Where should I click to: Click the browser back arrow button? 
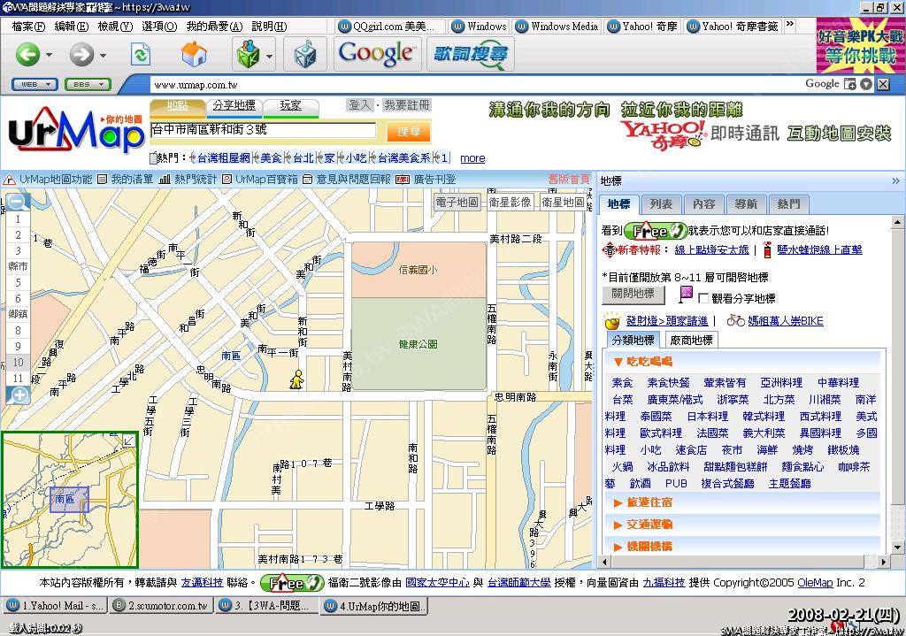(x=27, y=55)
